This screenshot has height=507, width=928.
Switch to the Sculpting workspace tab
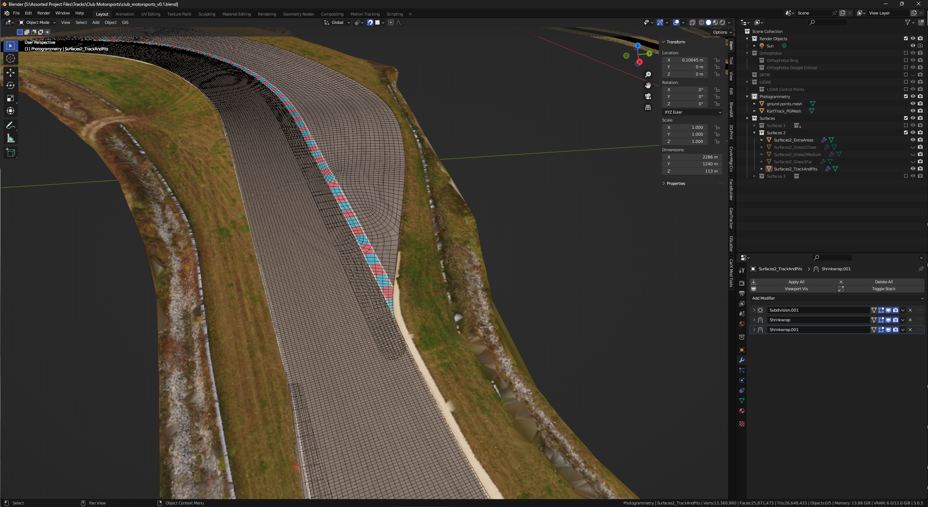(x=206, y=14)
